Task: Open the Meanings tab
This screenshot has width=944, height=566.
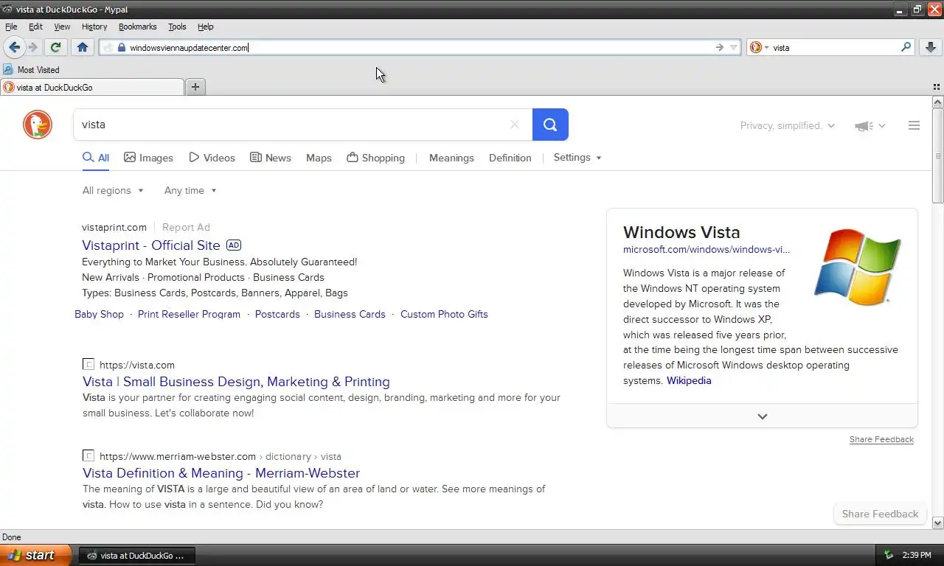Action: point(451,158)
